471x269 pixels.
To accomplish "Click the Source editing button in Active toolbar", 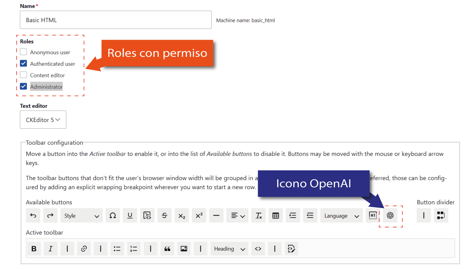I will click(291, 249).
